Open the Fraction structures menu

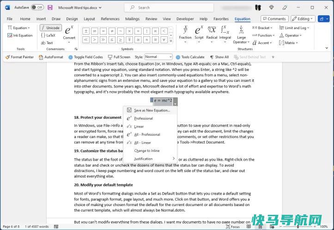tap(185, 34)
